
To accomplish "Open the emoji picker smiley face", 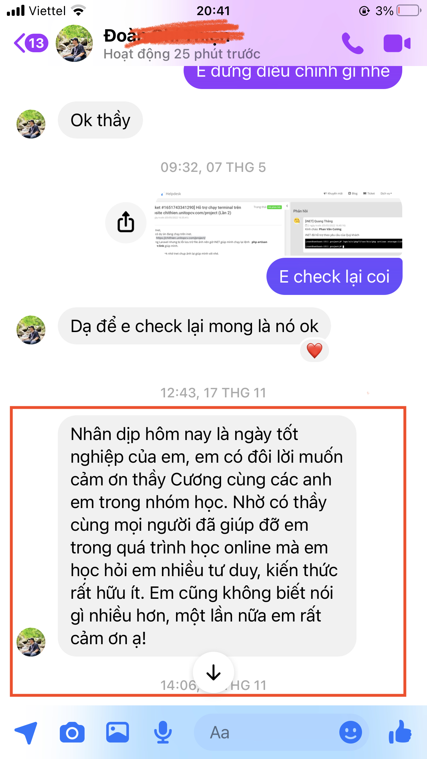I will (350, 732).
